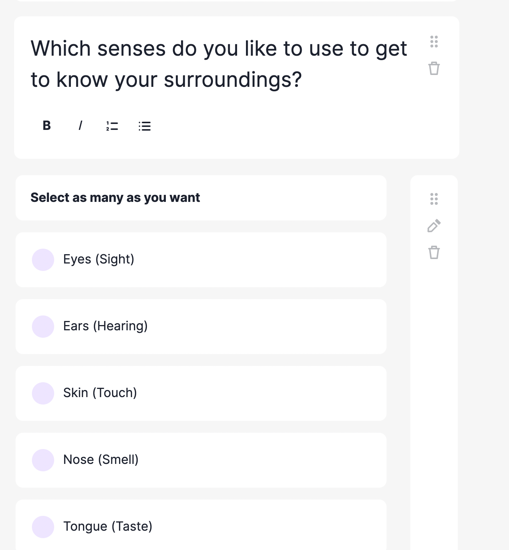Delete the question title block
This screenshot has width=509, height=550.
click(x=434, y=69)
